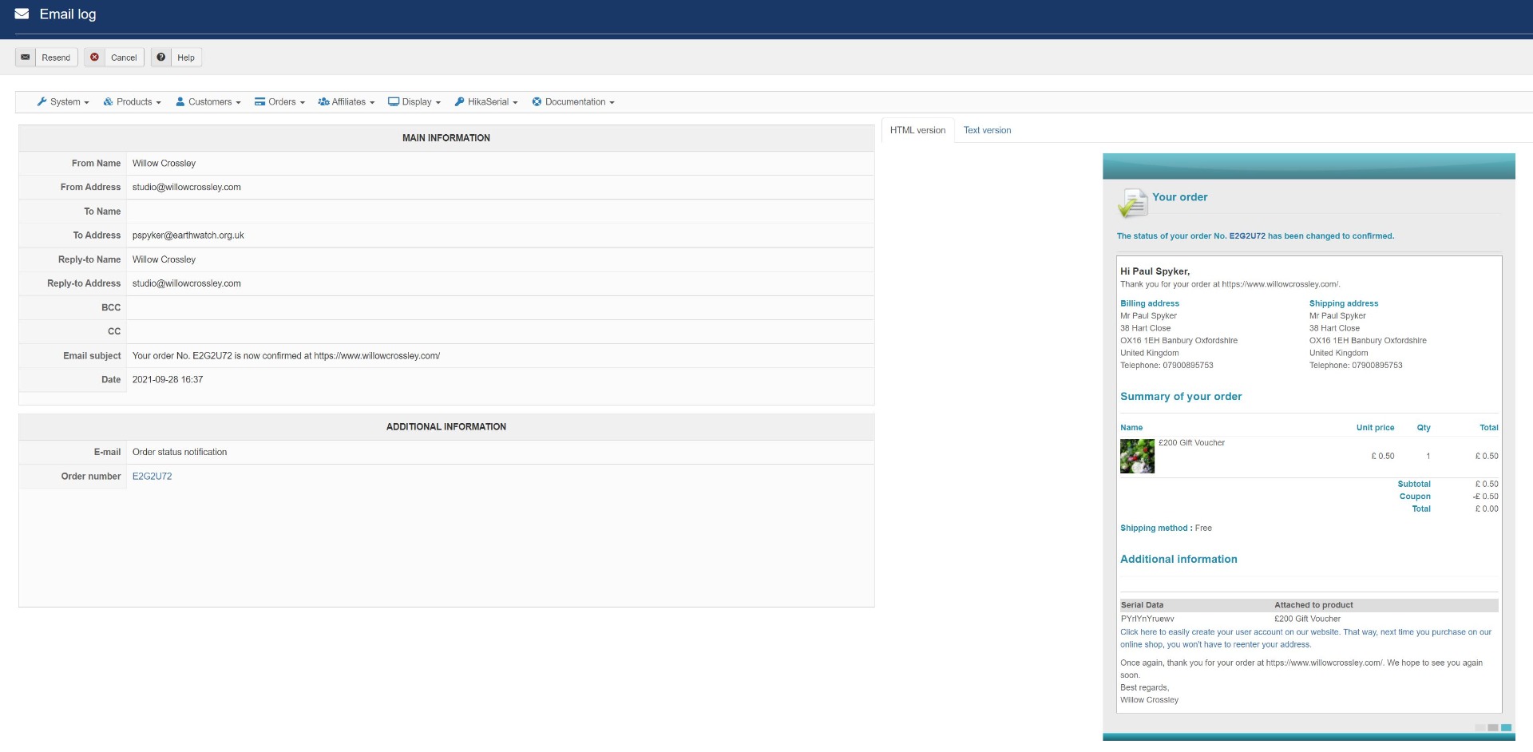This screenshot has height=752, width=1533.
Task: Click the MAIN INFORMATION section header
Action: (446, 138)
